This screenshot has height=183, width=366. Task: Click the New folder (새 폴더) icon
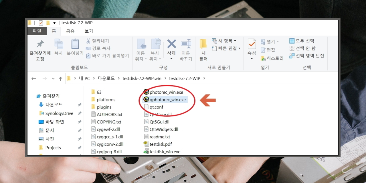[203, 44]
